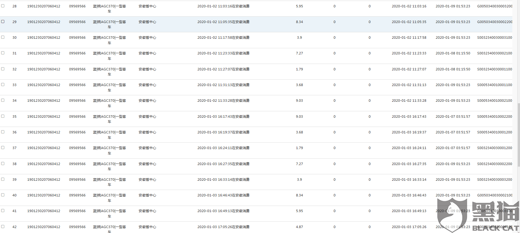Click the time 2020-01-07 03:51:57 in row 36

453,132
